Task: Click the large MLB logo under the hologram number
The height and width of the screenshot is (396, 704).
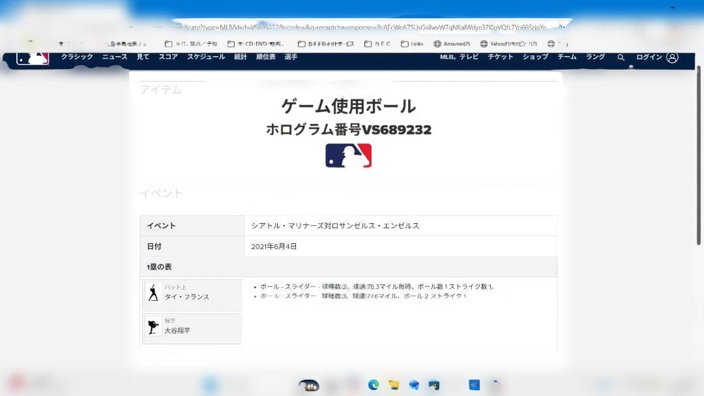Action: 348,155
